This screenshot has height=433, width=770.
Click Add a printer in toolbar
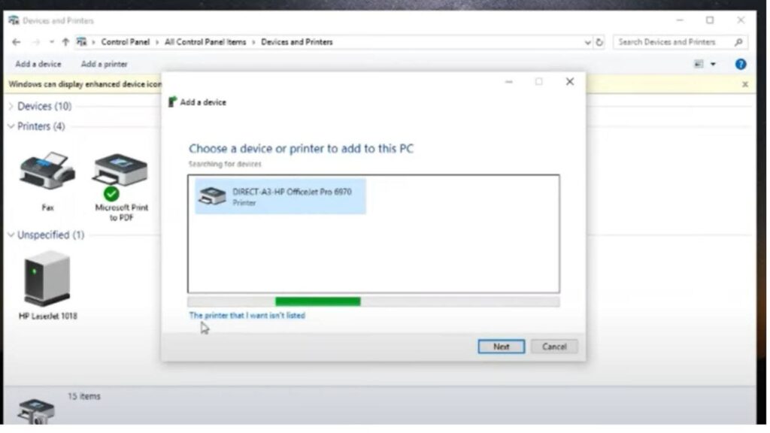(104, 65)
